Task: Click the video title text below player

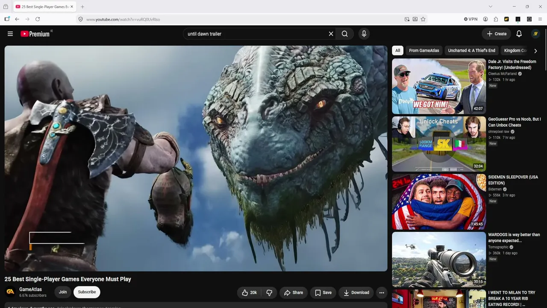Action: 68,279
